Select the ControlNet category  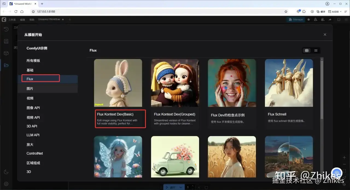pos(48,153)
